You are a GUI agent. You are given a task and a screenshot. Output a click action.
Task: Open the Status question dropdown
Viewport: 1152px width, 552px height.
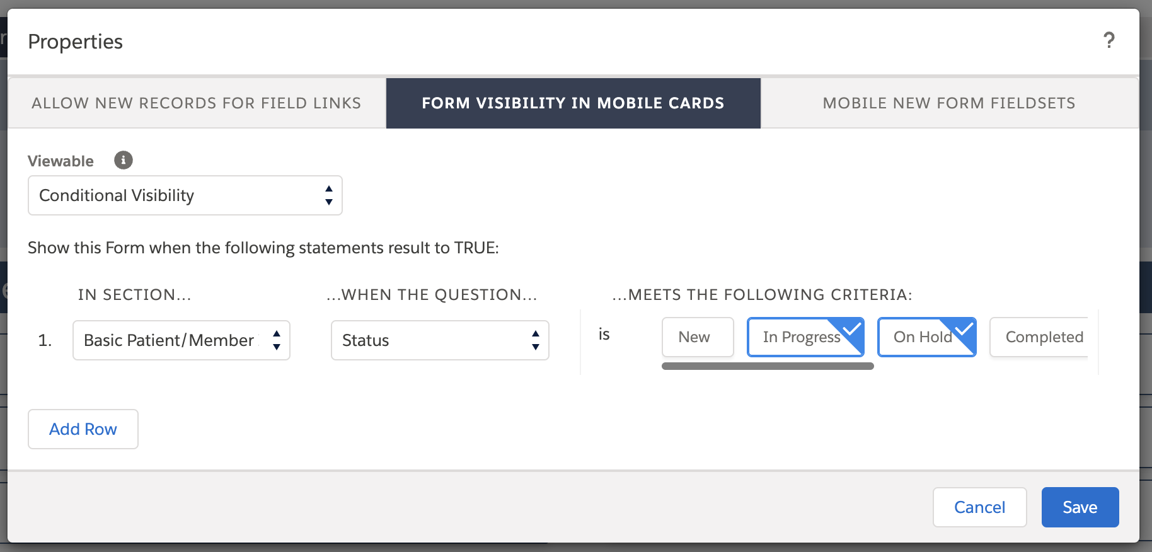coord(440,340)
